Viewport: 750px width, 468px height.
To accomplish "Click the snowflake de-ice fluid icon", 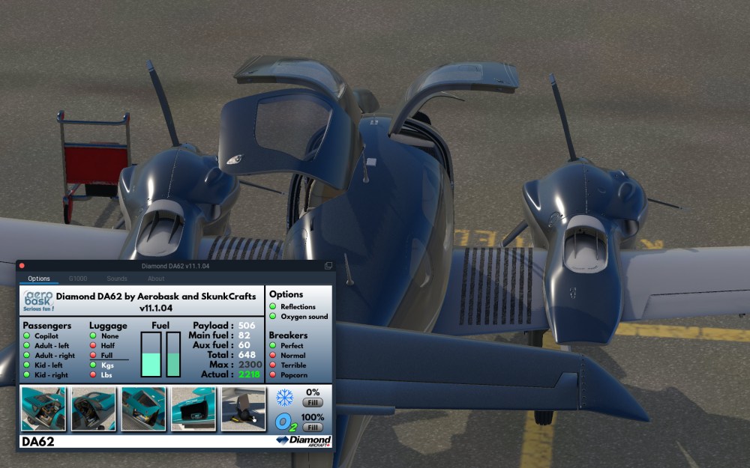I will click(284, 398).
